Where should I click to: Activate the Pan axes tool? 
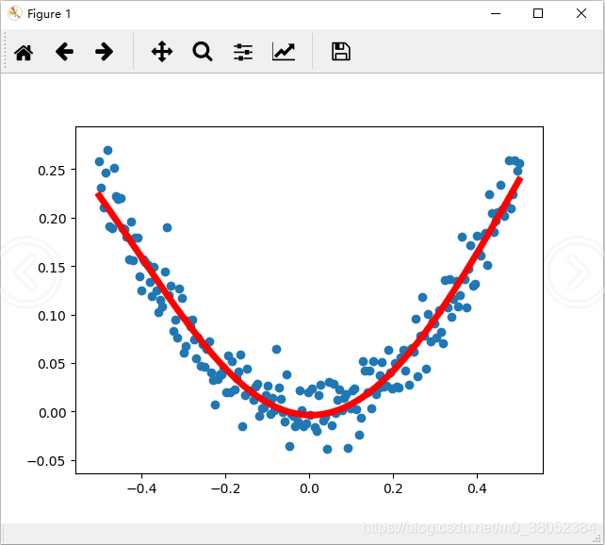click(x=162, y=51)
